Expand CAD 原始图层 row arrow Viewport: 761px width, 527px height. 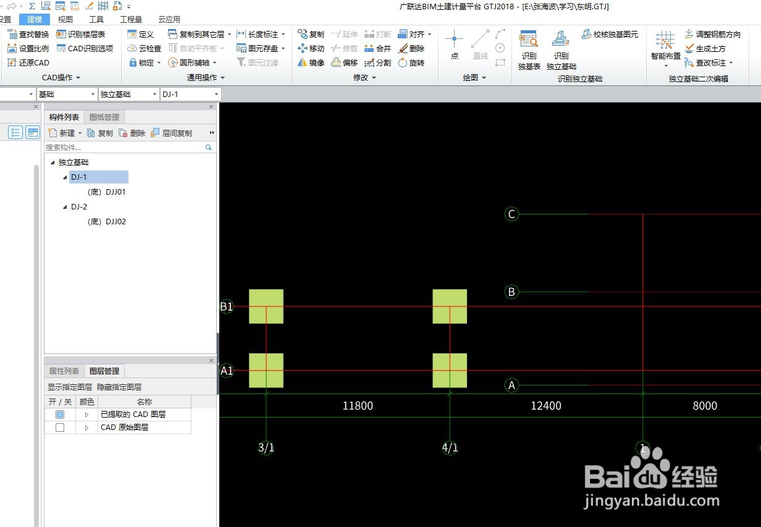(x=86, y=428)
